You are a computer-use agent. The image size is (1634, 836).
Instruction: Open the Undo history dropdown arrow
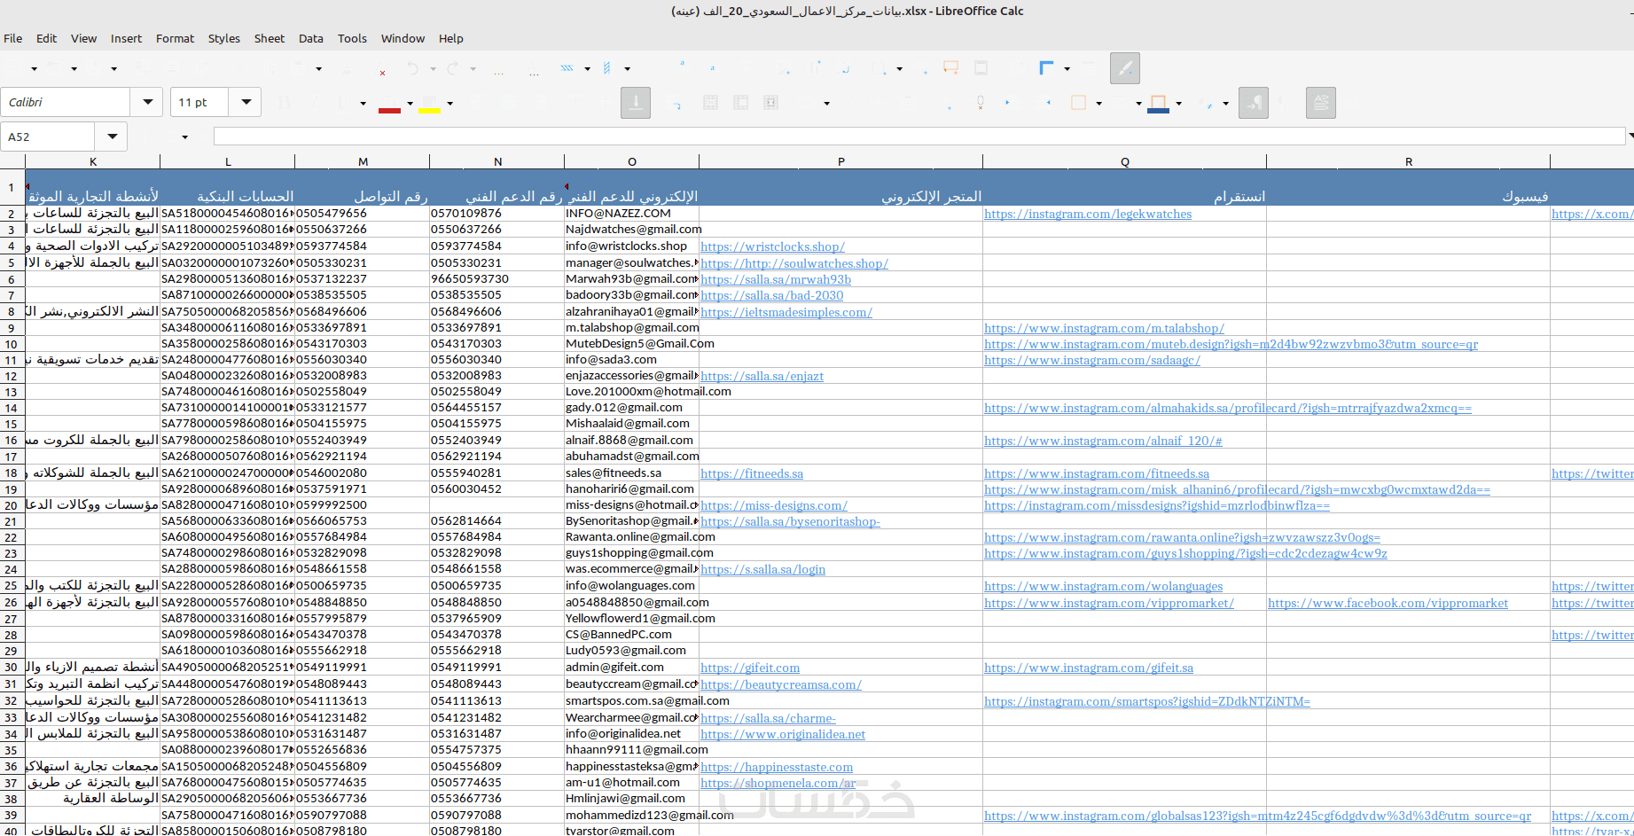pyautogui.click(x=433, y=69)
